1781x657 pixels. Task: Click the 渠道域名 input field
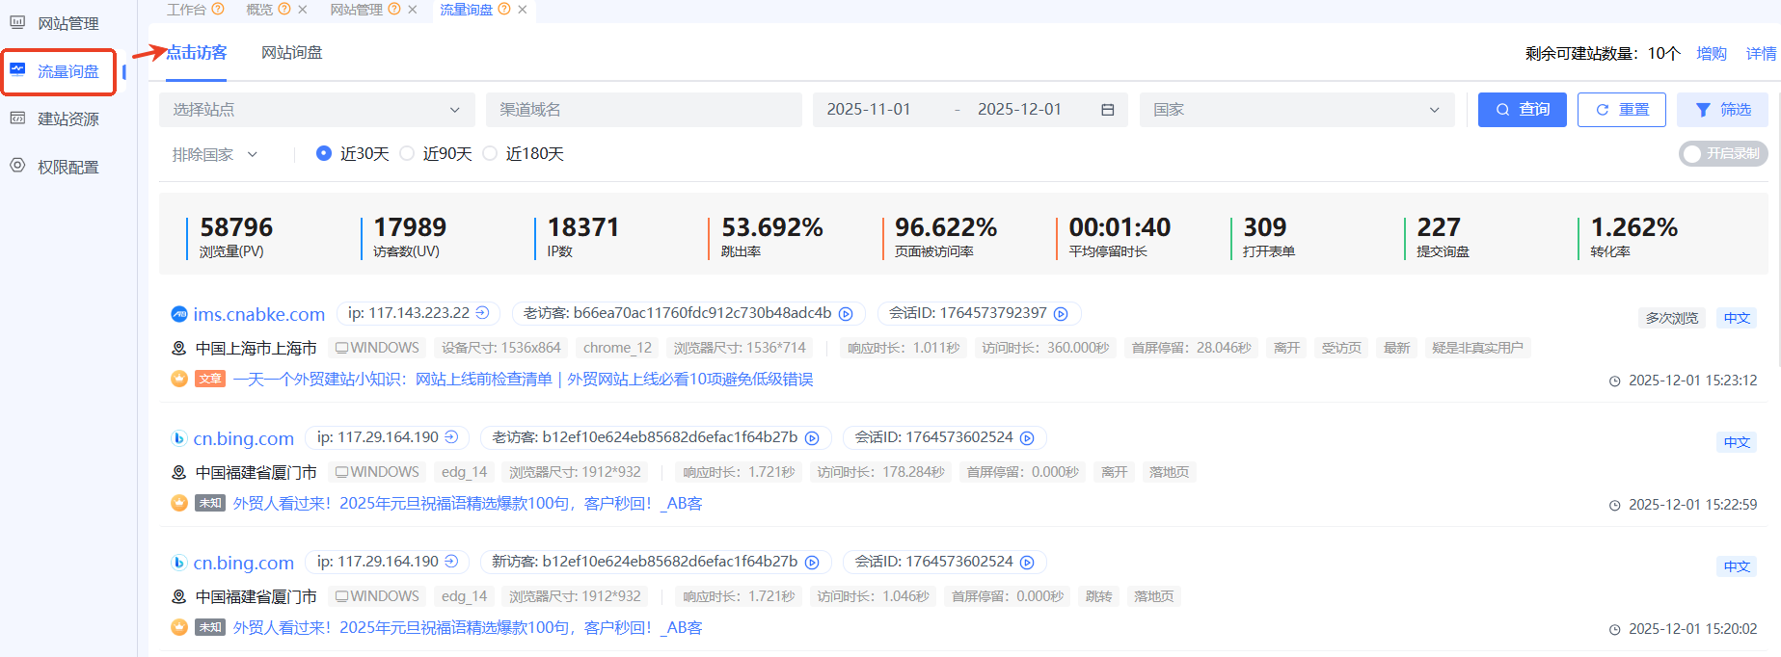pos(643,110)
